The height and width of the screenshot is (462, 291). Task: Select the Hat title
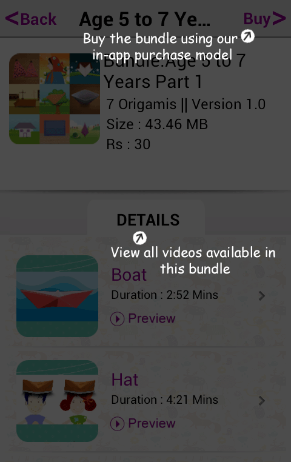tap(125, 380)
